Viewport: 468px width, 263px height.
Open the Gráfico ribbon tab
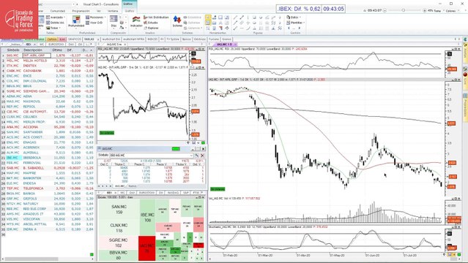(129, 11)
